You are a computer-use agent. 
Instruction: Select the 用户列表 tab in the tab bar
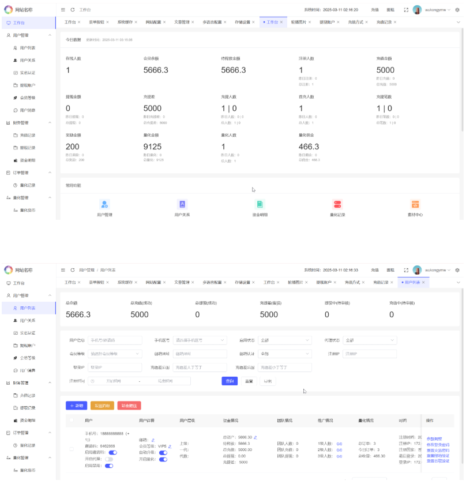412,283
